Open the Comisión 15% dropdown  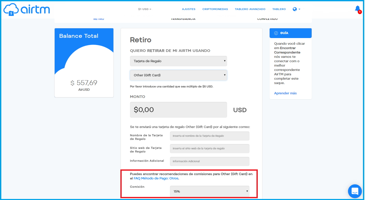click(x=210, y=191)
